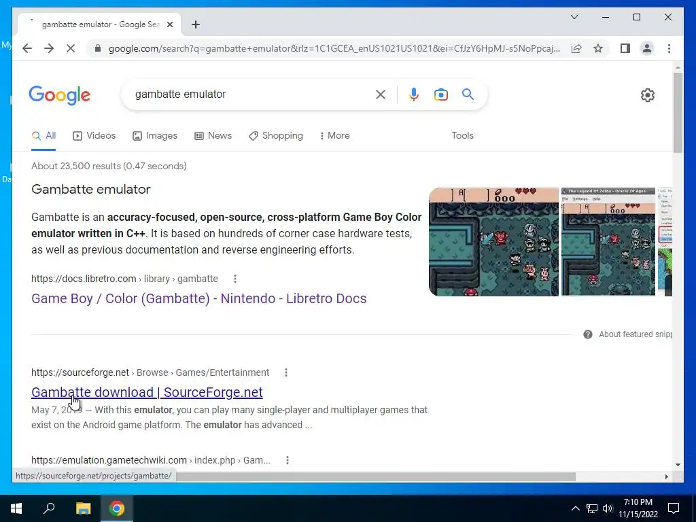Switch to the News tab

[x=213, y=136]
